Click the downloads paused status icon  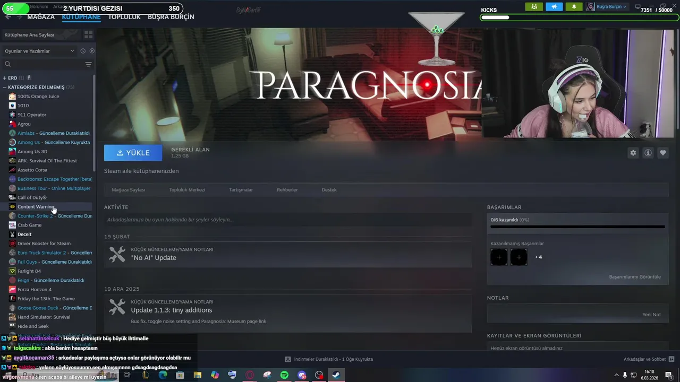pyautogui.click(x=288, y=359)
